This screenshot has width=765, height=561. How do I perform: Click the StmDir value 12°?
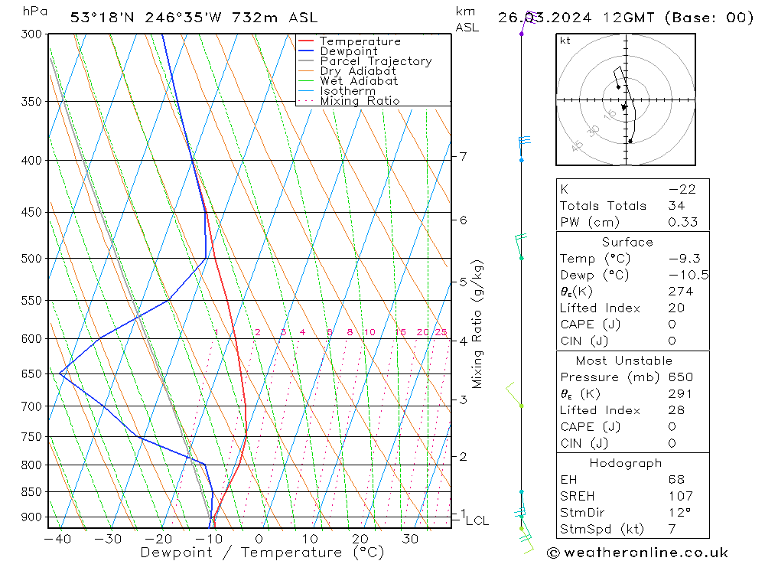click(x=679, y=513)
